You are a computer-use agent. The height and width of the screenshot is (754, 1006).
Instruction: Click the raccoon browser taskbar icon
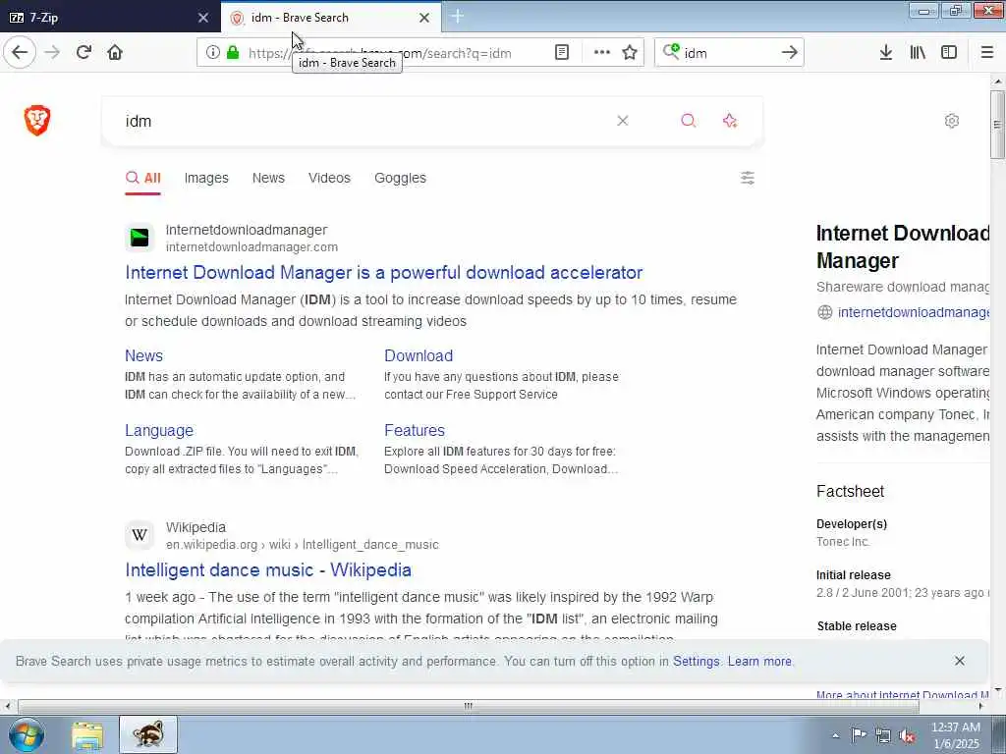148,734
